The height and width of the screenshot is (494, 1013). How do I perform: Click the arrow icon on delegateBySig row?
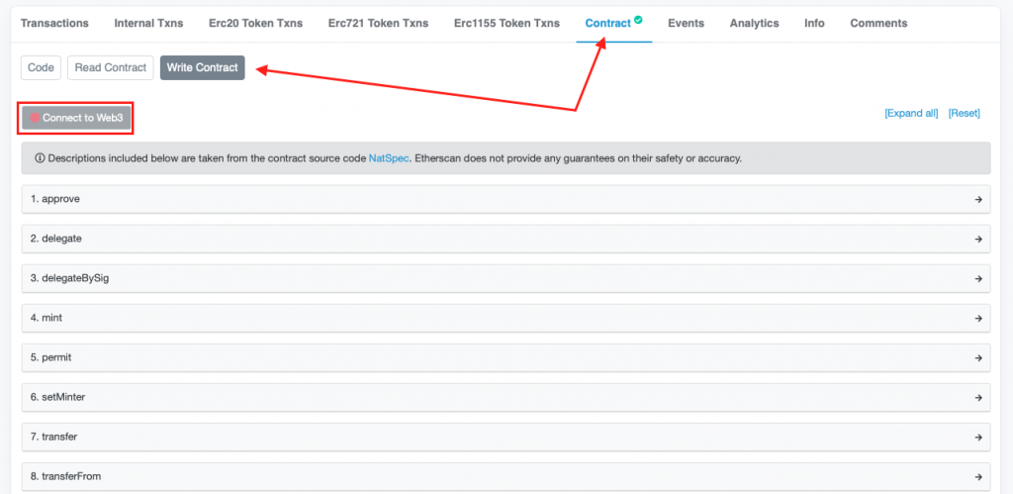(978, 279)
